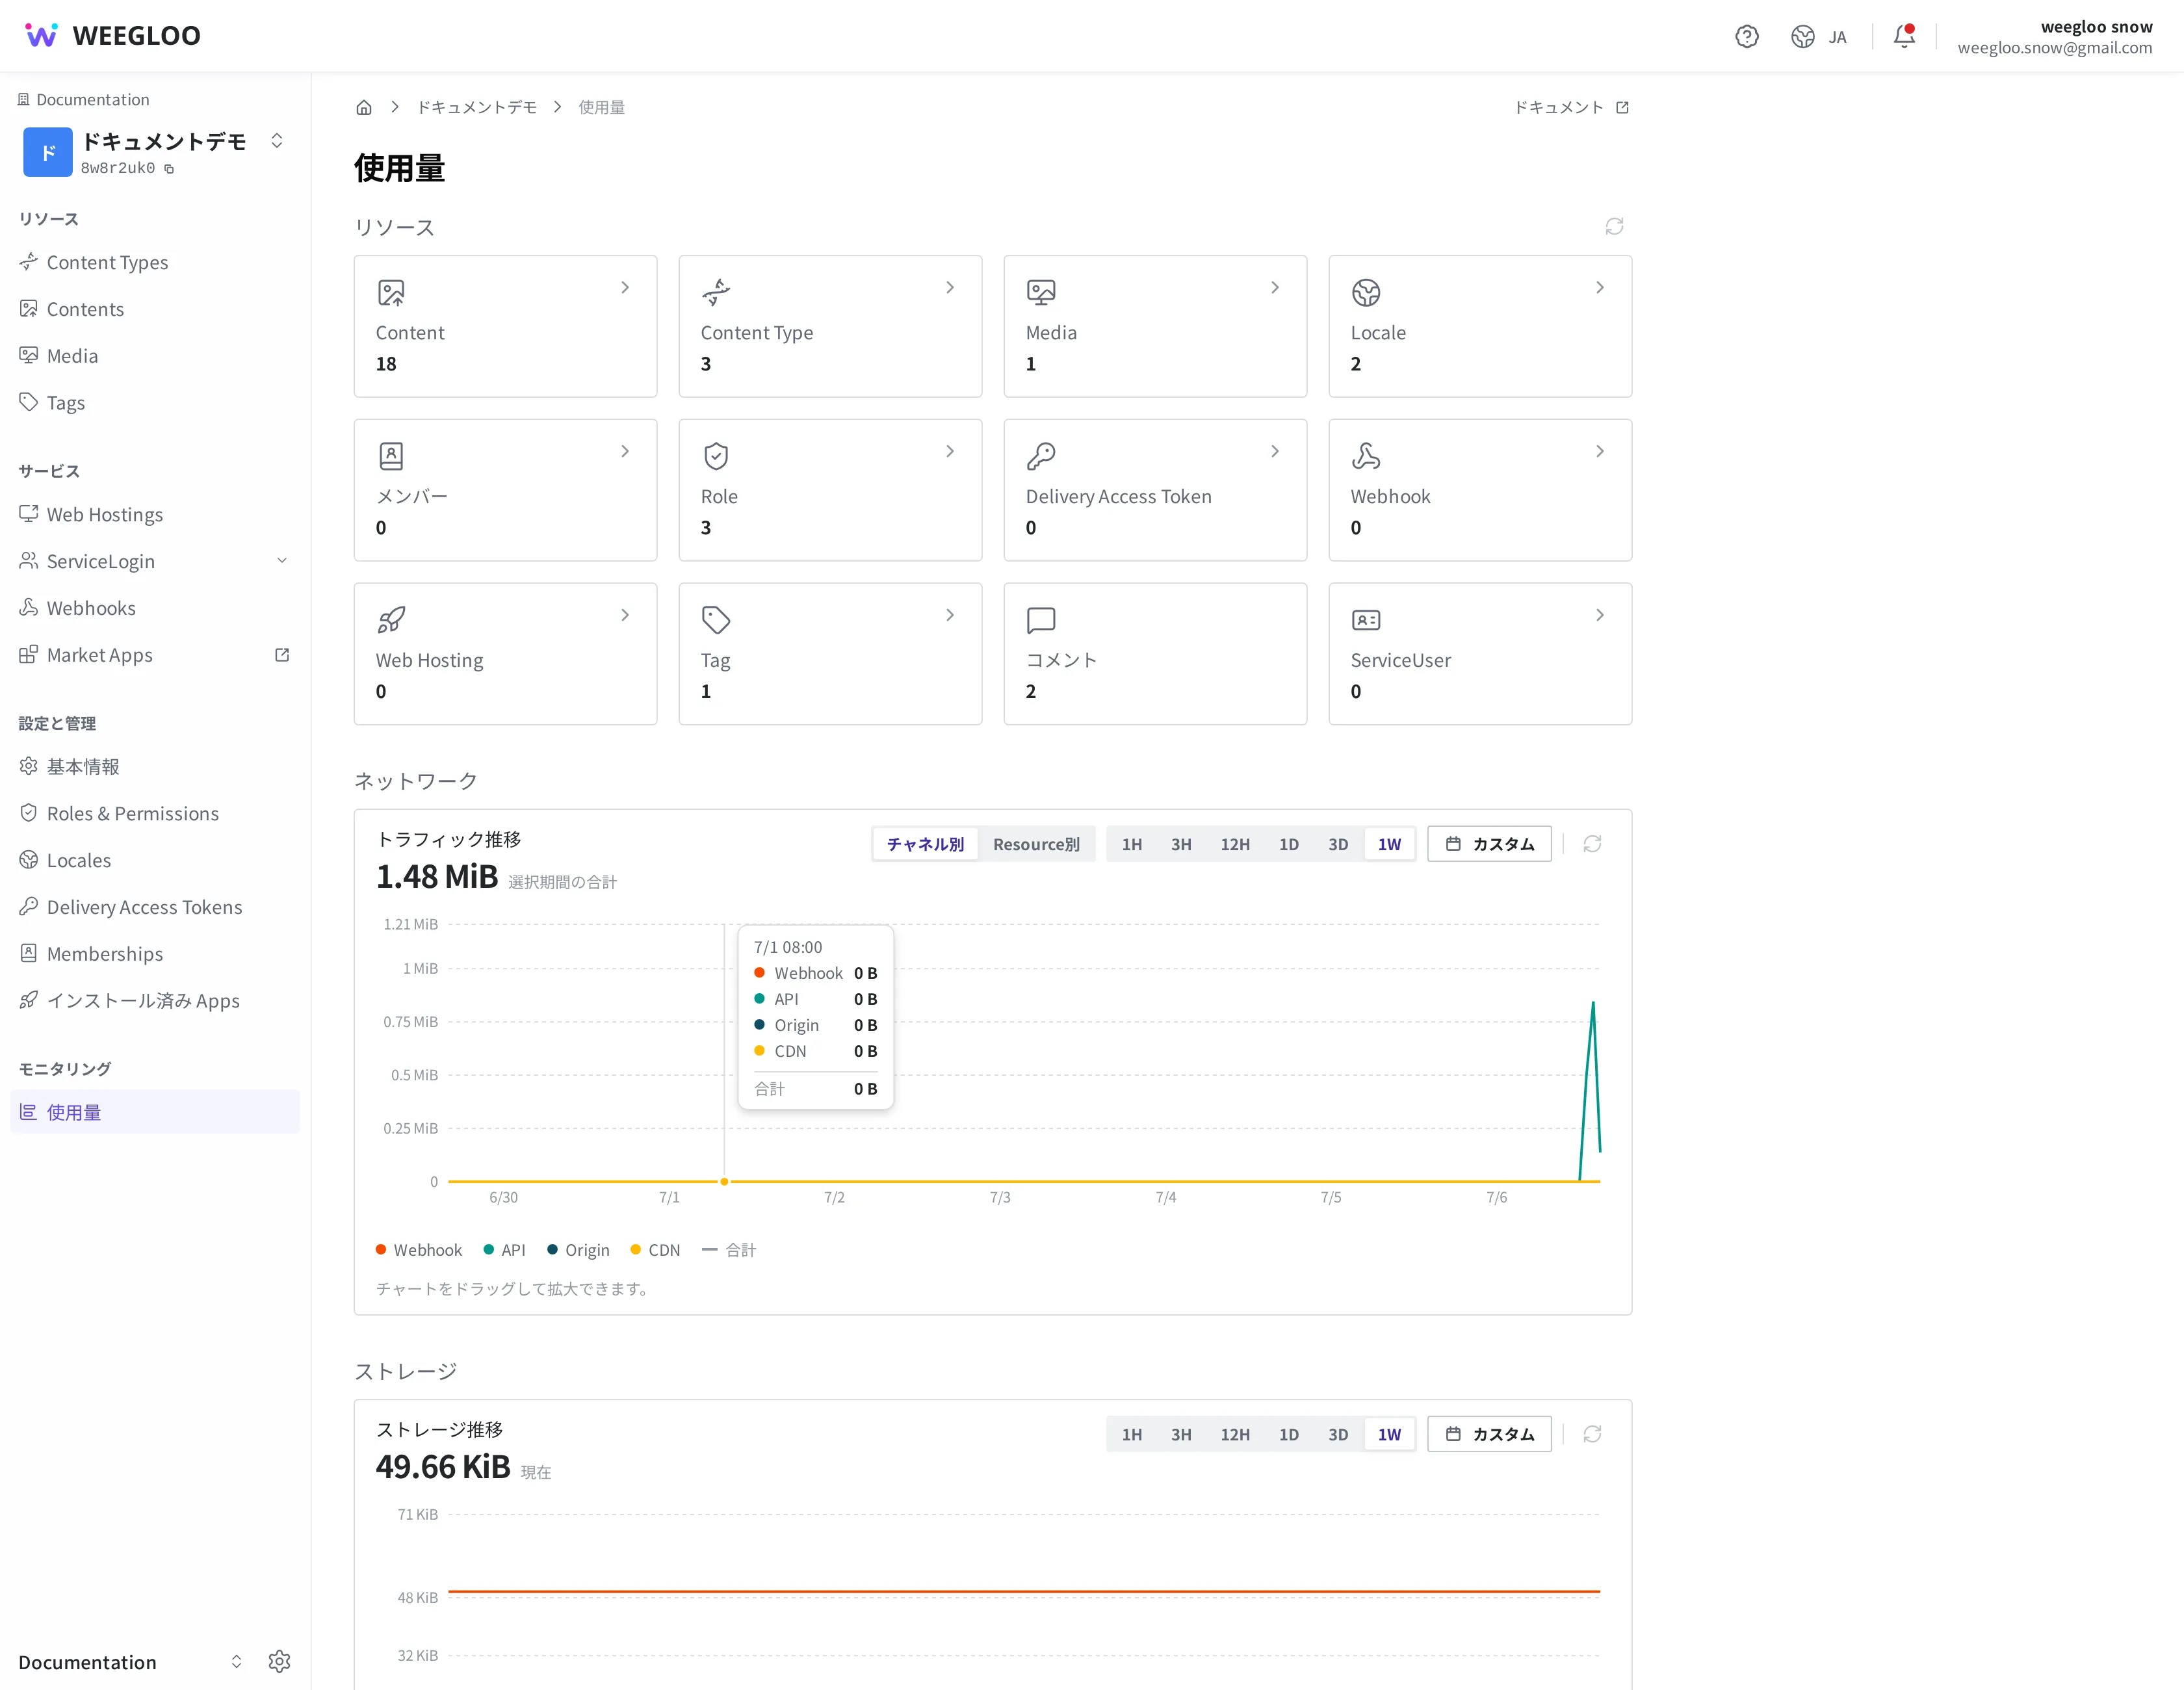Click the home breadcrumb icon
The width and height of the screenshot is (2184, 1690).
(x=364, y=107)
